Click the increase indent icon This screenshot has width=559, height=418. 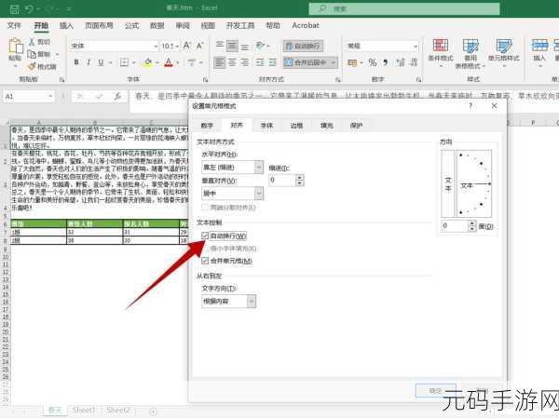pyautogui.click(x=273, y=62)
